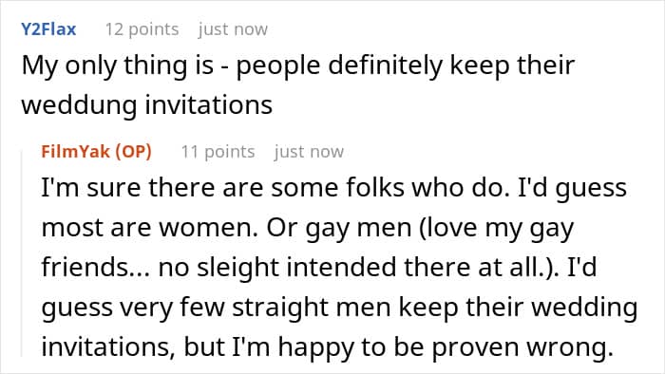
Task: Click the word 'invitations' in Y2Flax's comment
Action: [209, 104]
